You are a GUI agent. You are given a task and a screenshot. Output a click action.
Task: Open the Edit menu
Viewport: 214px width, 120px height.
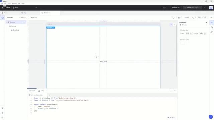point(5,4)
